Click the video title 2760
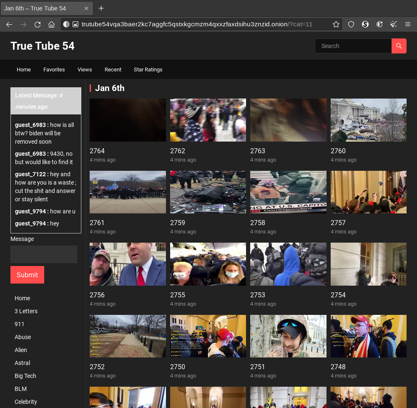Viewport: 417px width, 408px height. click(x=338, y=151)
